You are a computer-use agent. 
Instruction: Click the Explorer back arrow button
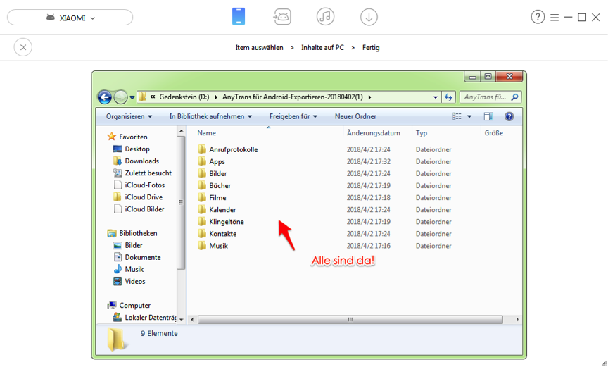[105, 97]
